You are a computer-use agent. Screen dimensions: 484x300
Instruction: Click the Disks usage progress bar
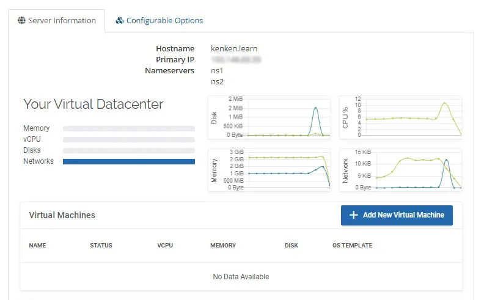[129, 151]
